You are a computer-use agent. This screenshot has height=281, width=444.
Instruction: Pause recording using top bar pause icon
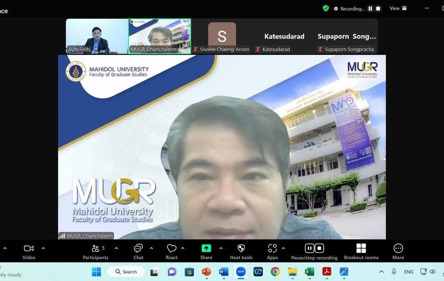(x=370, y=8)
